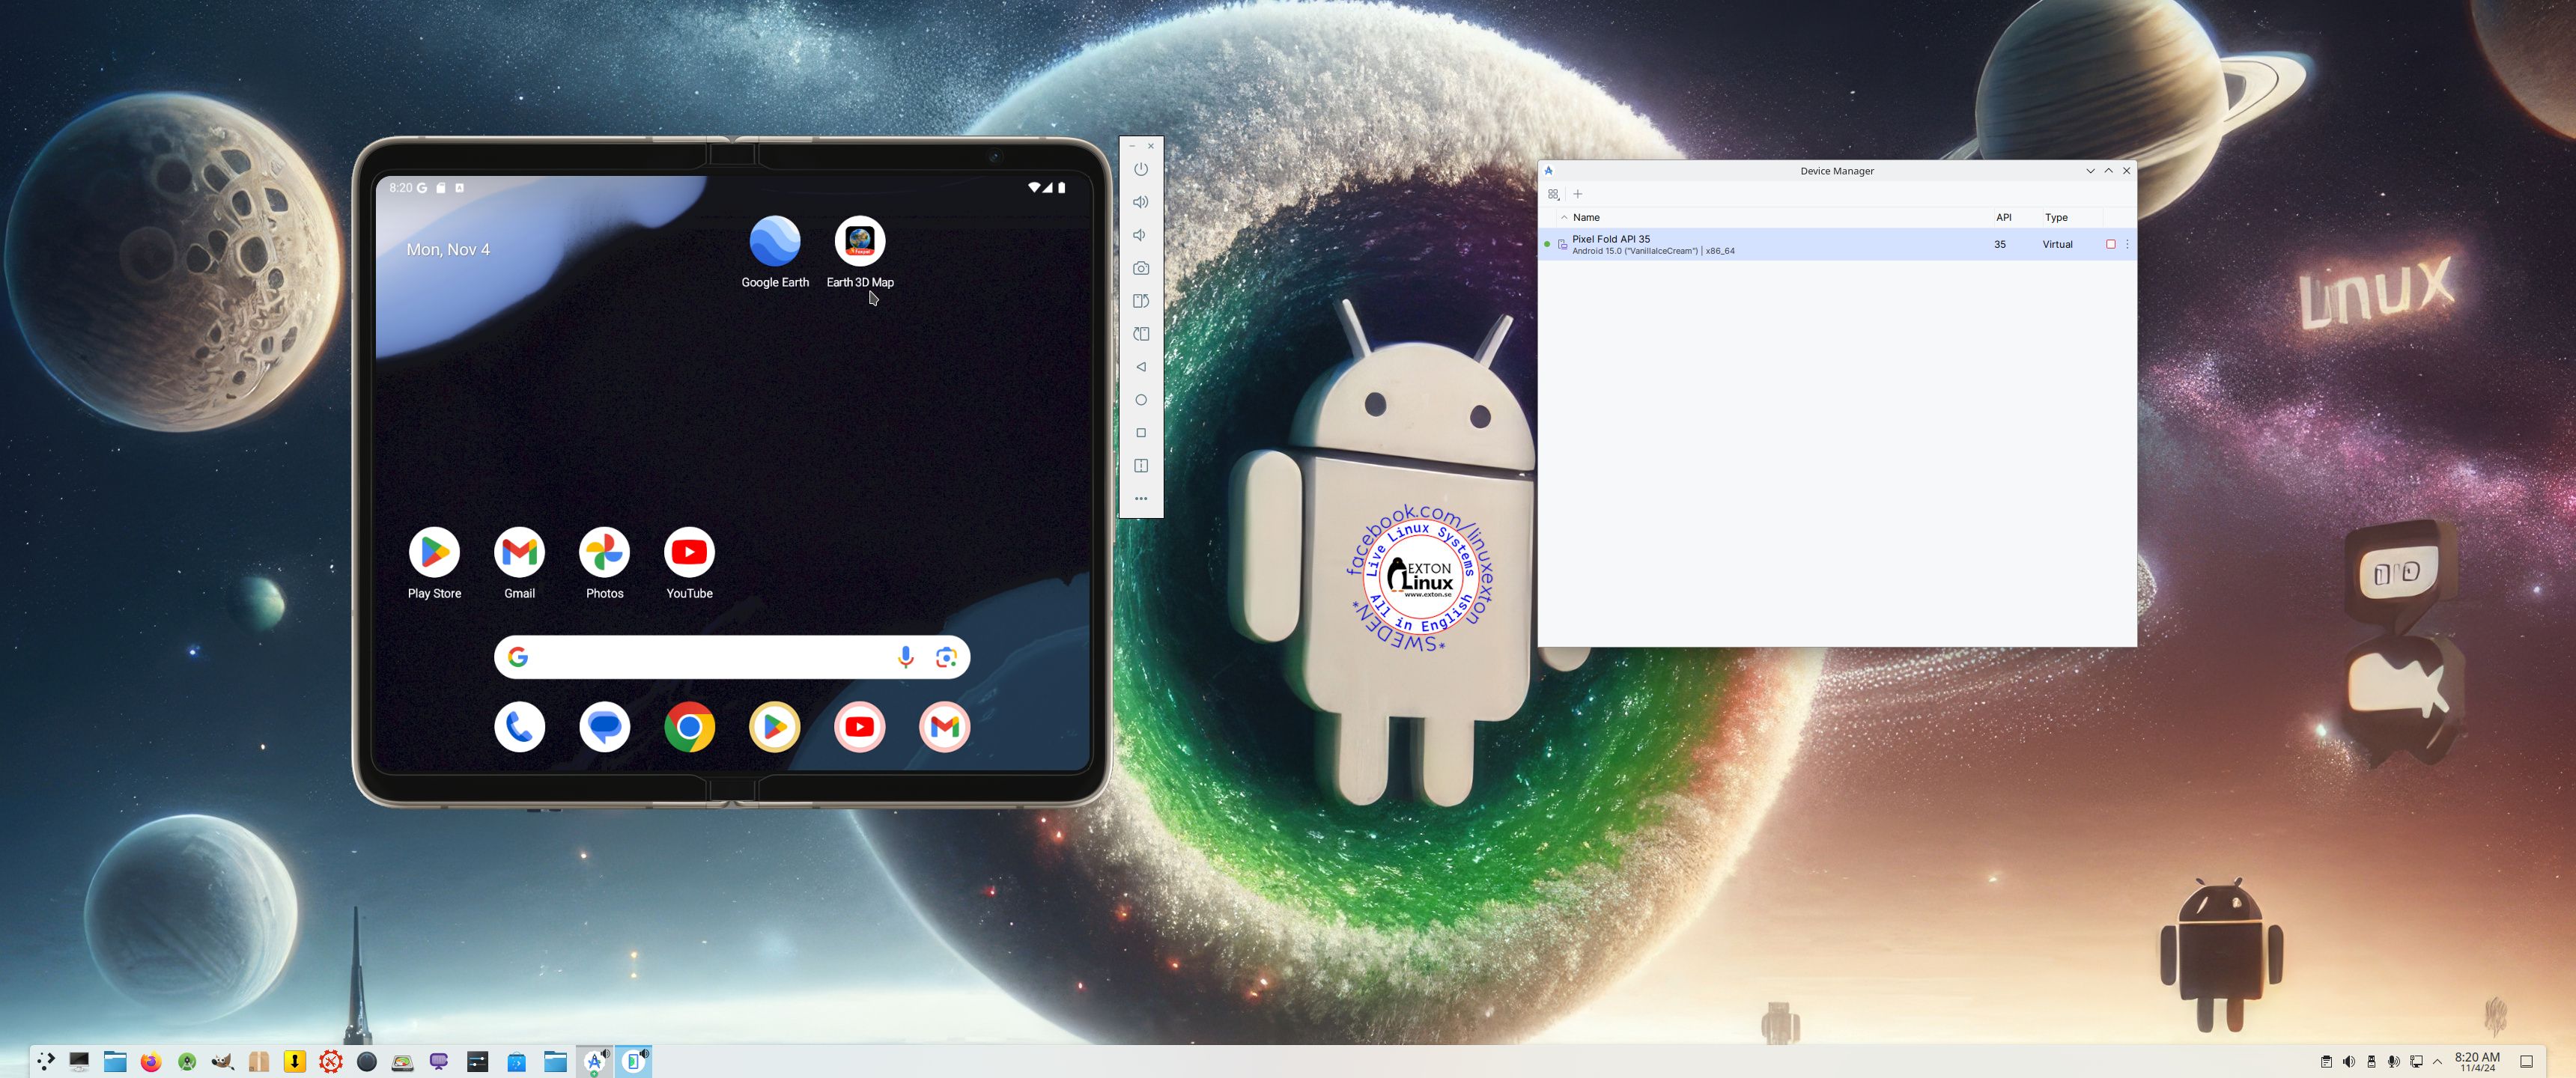Click the rotate left icon in the emulator toolbar
Screen dimensions: 2576x1078
1141,301
